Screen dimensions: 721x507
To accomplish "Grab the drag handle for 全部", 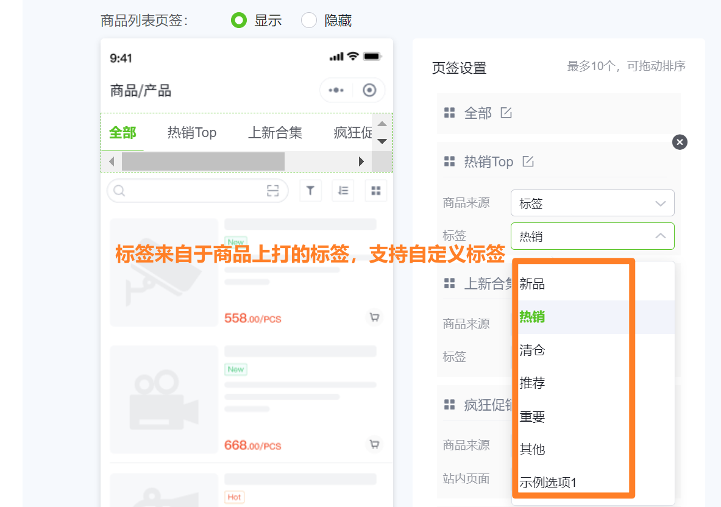I will point(449,113).
